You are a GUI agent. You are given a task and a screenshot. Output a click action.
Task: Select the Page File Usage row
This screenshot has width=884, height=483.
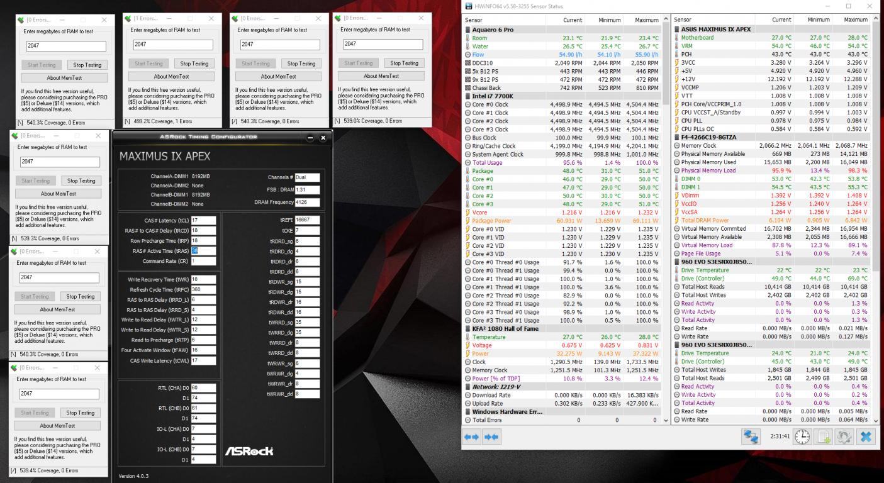coord(771,253)
